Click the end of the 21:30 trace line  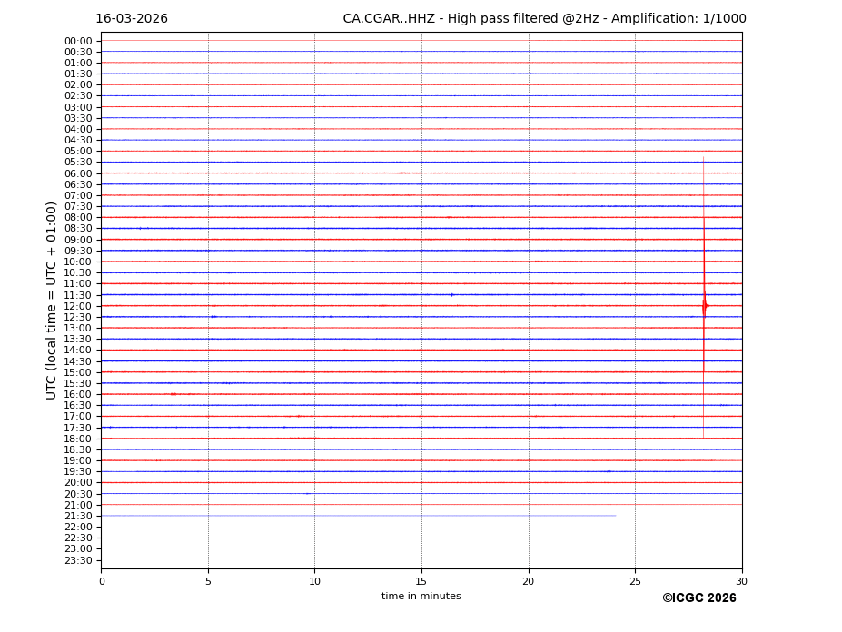(615, 516)
